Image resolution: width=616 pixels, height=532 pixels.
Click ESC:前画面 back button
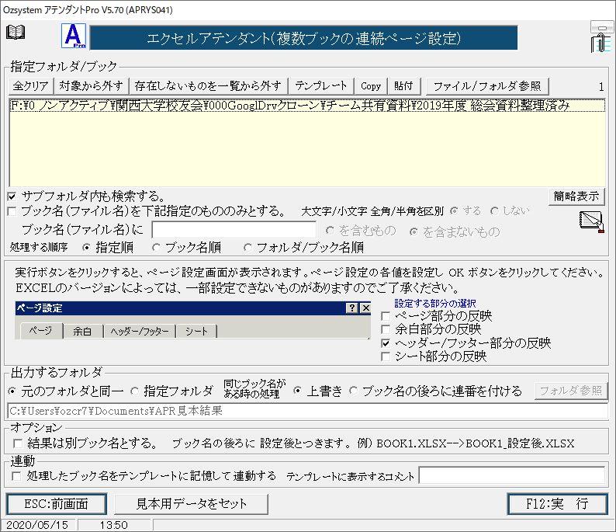(x=56, y=504)
